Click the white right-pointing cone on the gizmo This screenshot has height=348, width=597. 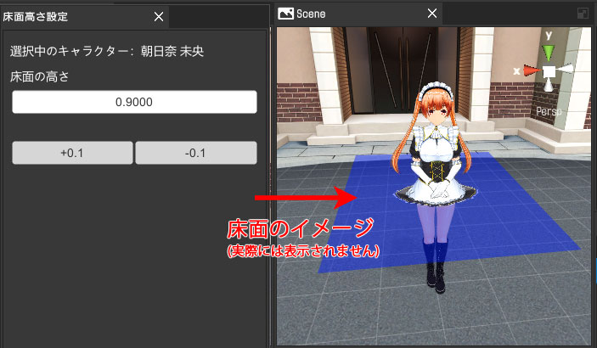coord(566,70)
